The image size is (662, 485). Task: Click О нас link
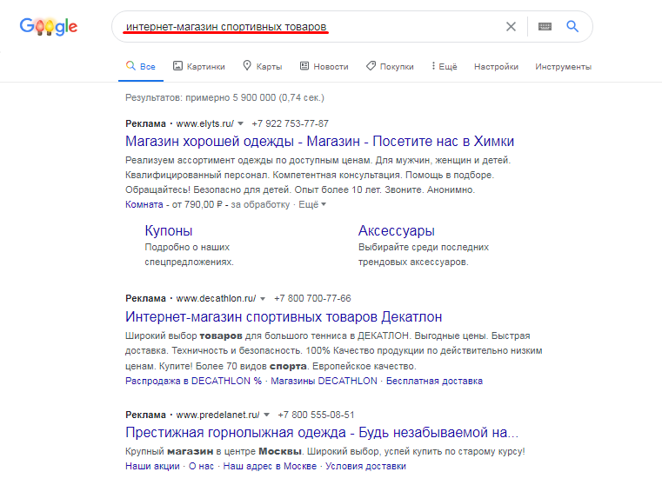coord(201,466)
